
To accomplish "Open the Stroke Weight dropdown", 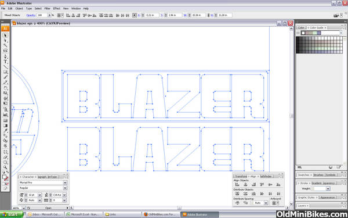I will [x=328, y=188].
